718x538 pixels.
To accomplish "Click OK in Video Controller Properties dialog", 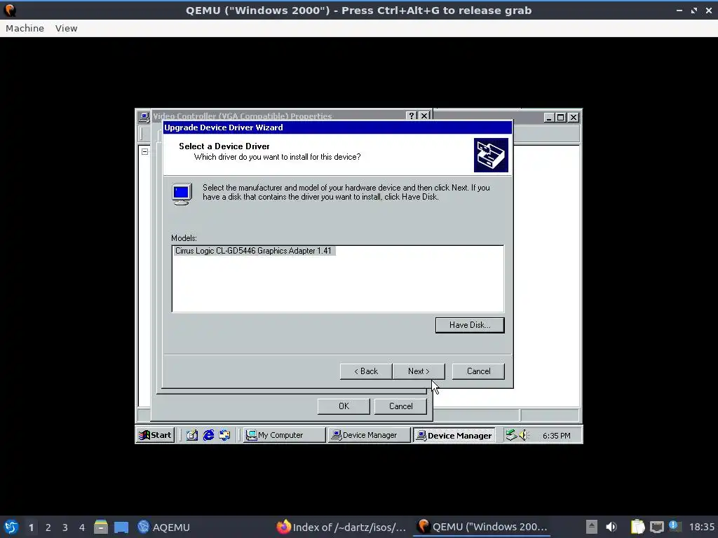I will [x=344, y=406].
